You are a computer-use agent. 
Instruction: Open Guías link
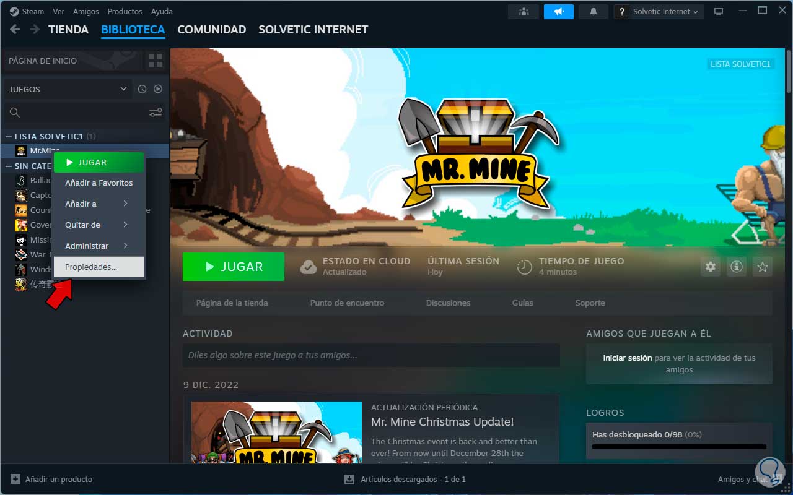pos(523,303)
